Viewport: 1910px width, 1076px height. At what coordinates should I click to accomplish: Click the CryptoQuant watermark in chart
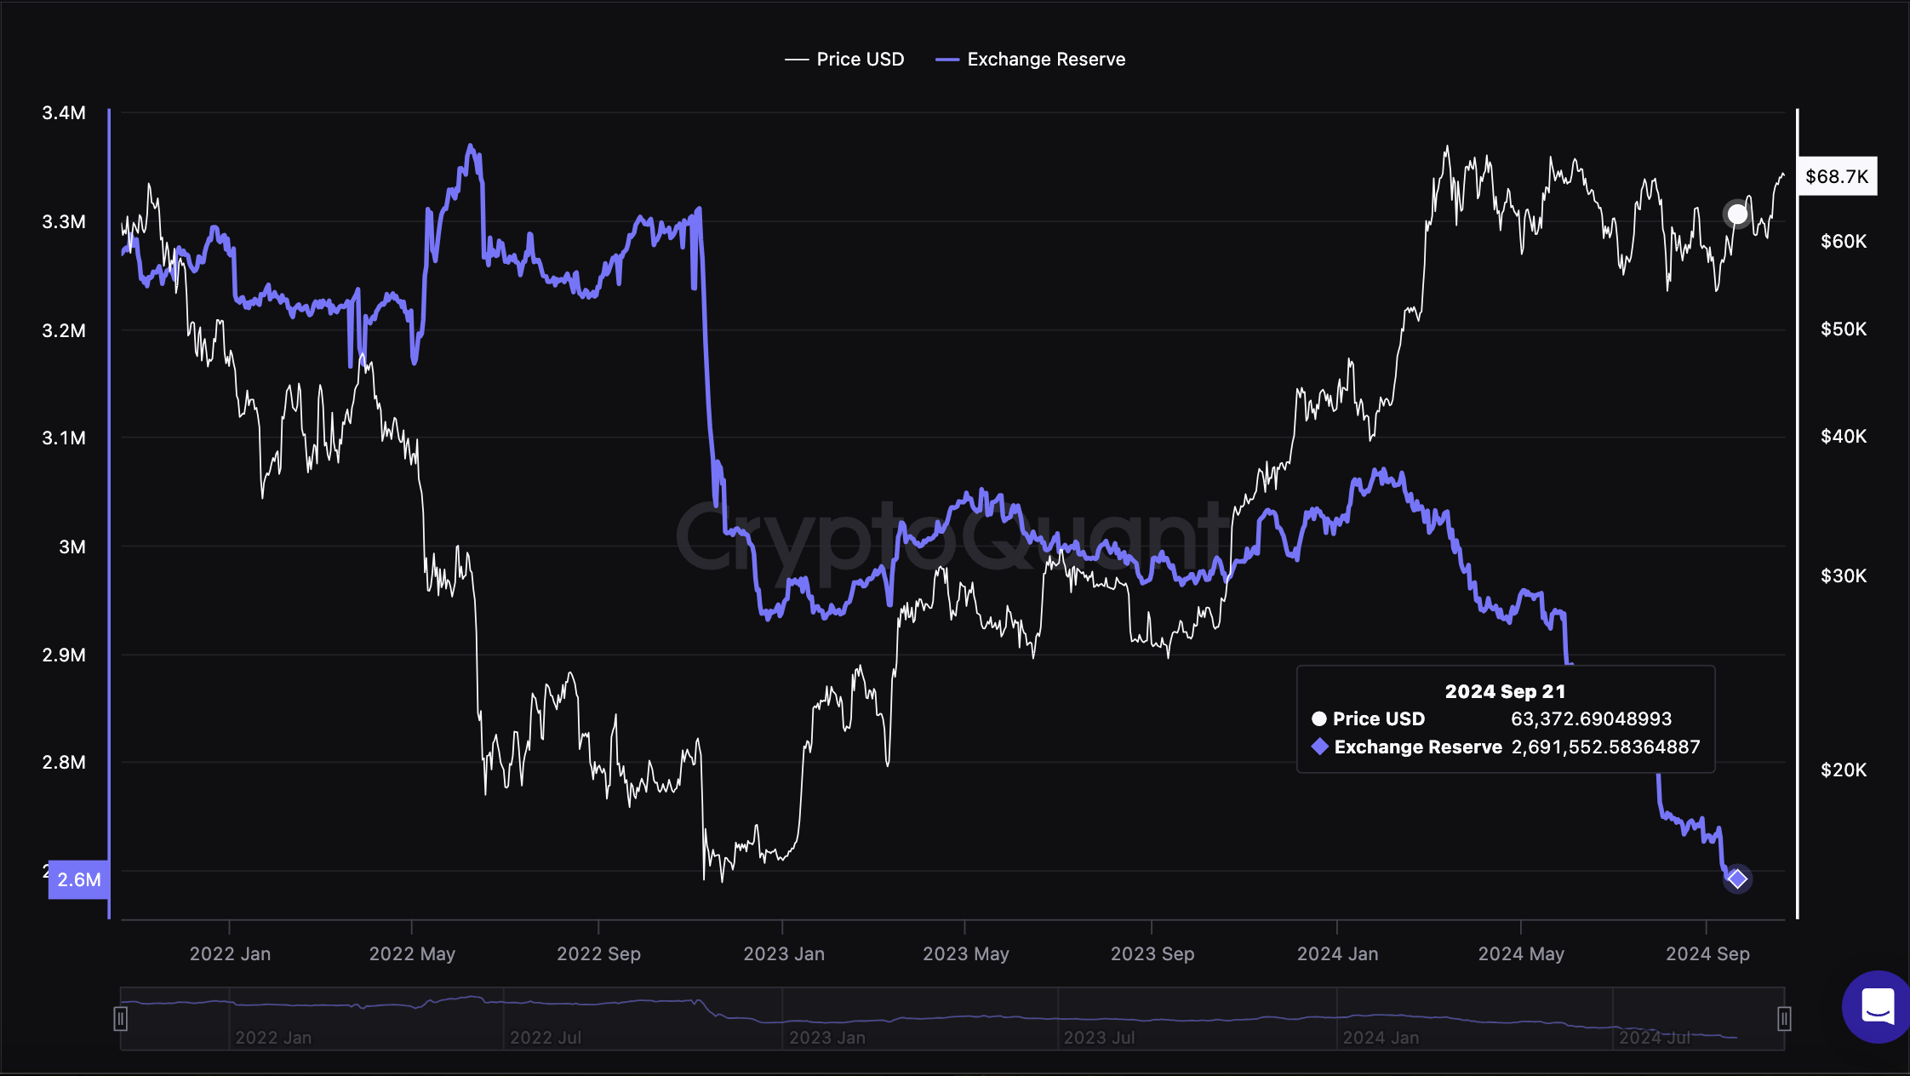pyautogui.click(x=952, y=539)
